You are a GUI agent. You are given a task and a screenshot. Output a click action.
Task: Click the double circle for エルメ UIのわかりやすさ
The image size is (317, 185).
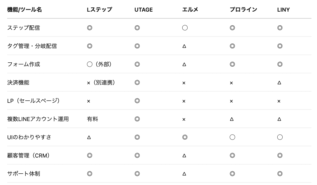pyautogui.click(x=185, y=137)
